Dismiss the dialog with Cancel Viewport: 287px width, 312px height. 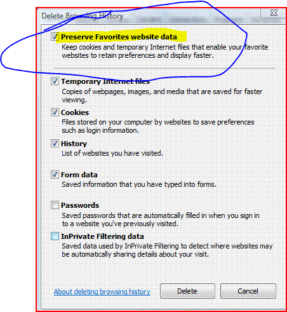tap(248, 291)
